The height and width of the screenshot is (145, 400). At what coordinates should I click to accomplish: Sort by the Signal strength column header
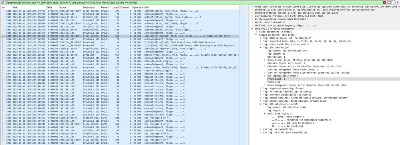137,8
